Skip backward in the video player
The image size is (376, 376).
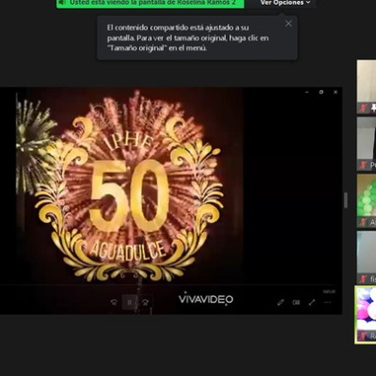(114, 303)
